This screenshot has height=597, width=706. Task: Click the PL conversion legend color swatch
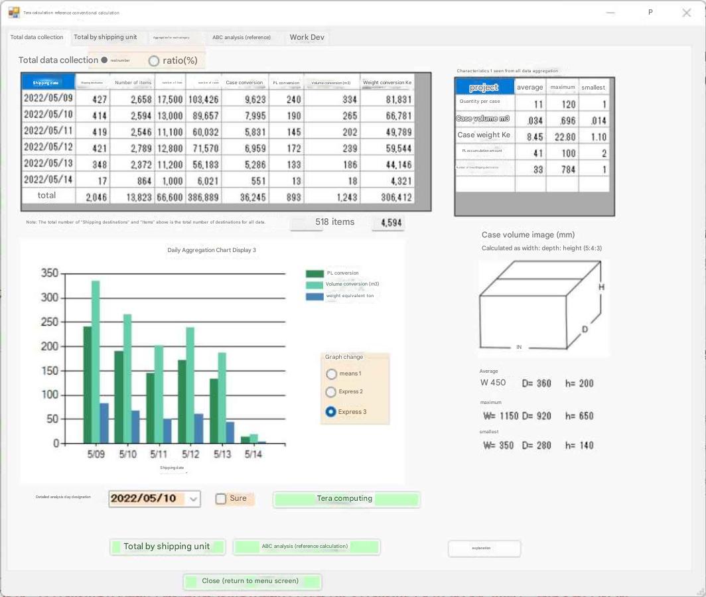tap(315, 273)
